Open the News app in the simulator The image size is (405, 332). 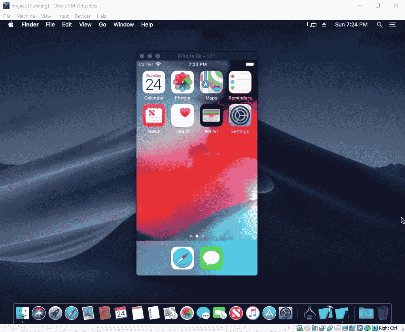153,115
